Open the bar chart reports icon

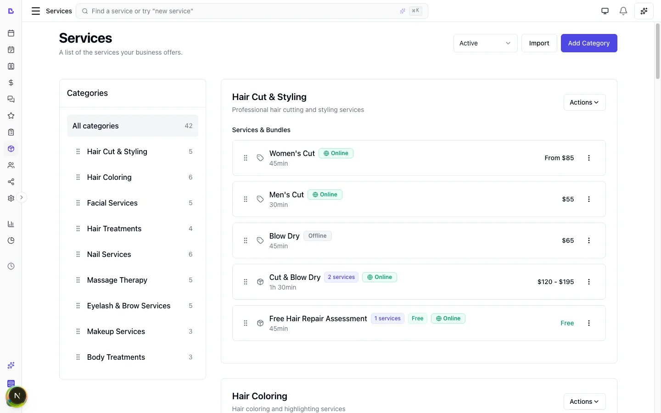[x=11, y=224]
